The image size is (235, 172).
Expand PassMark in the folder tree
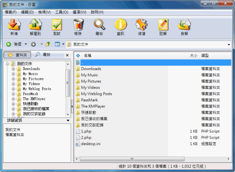tap(13, 94)
